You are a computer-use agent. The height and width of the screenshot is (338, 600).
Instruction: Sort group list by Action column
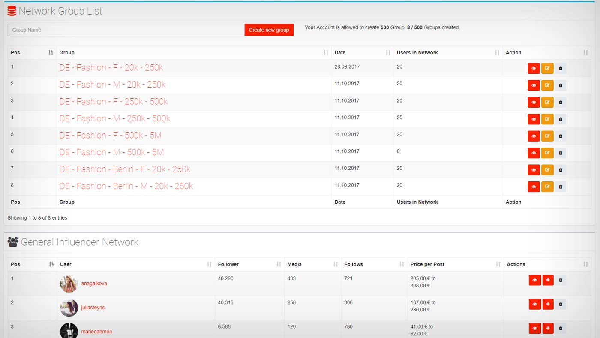(x=547, y=53)
